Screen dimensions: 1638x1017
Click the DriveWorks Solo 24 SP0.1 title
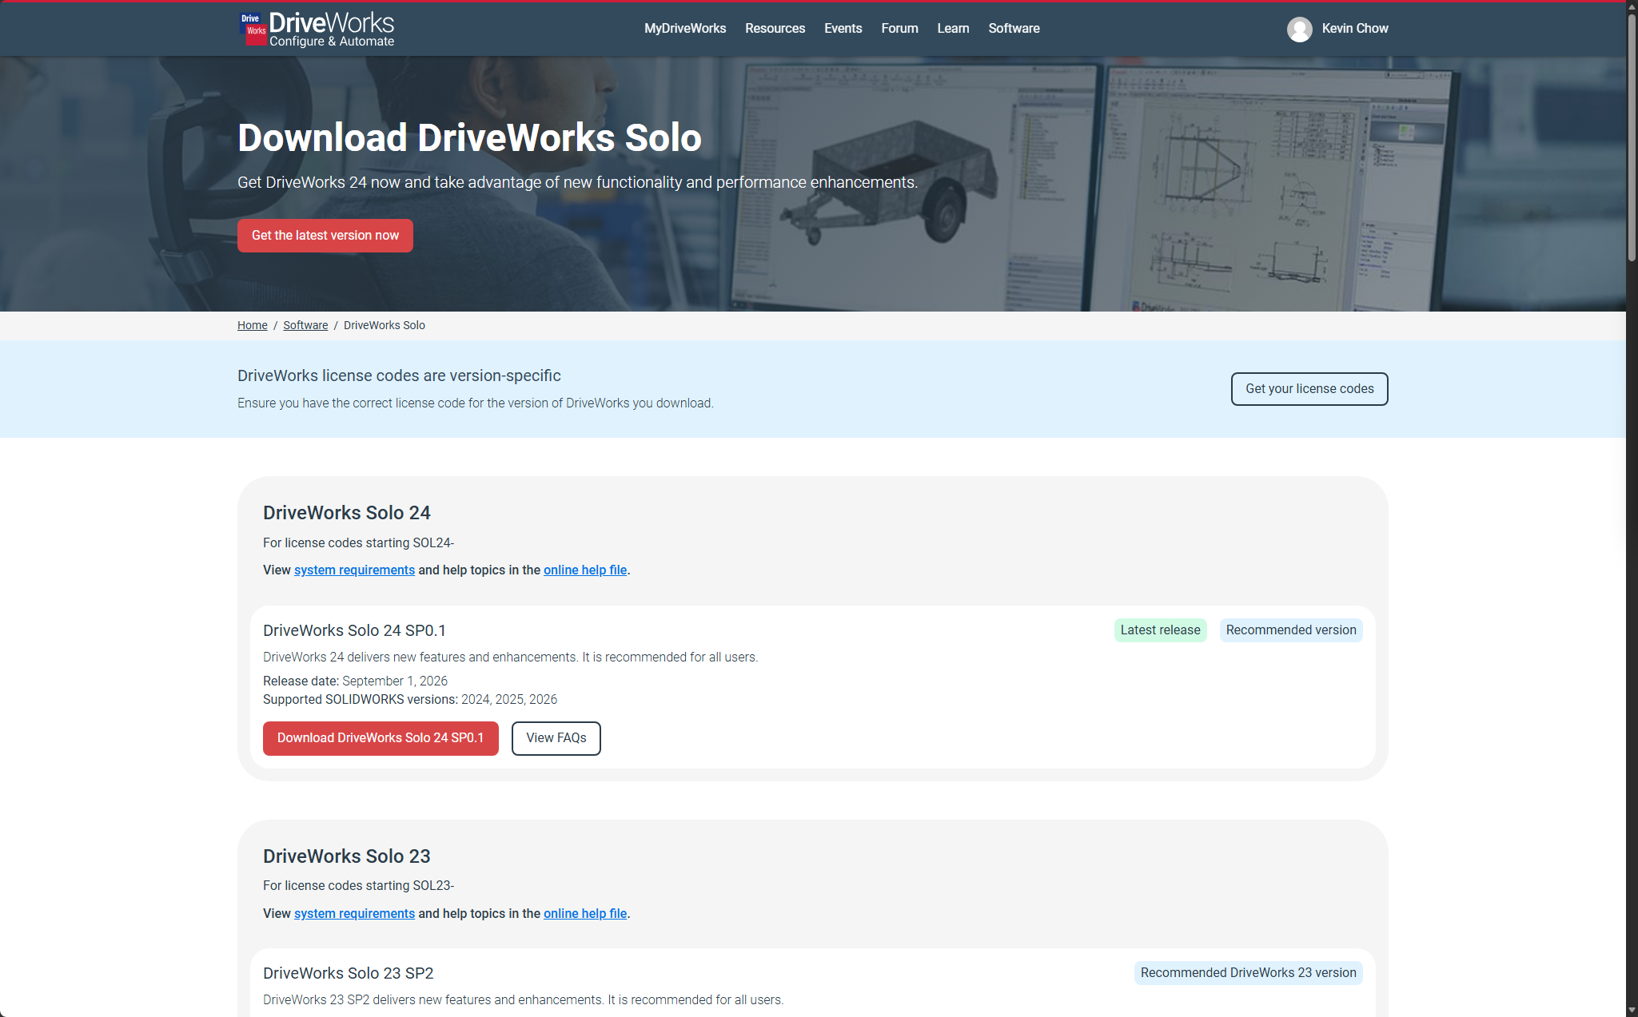[354, 631]
